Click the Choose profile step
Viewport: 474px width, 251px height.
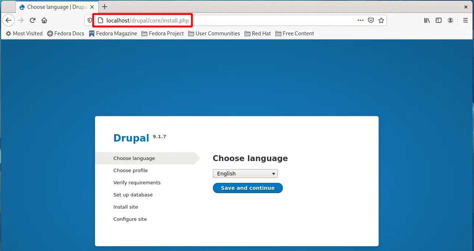click(131, 170)
